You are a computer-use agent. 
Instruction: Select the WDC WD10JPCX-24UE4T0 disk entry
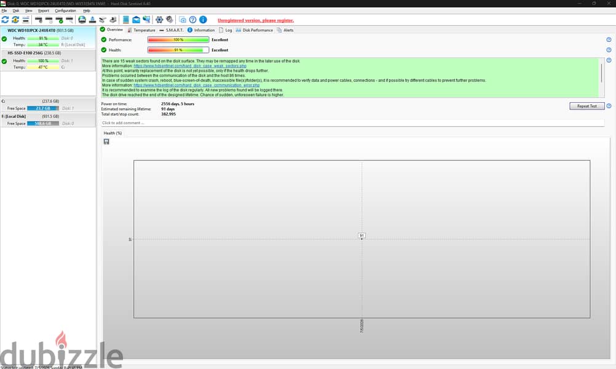48,38
